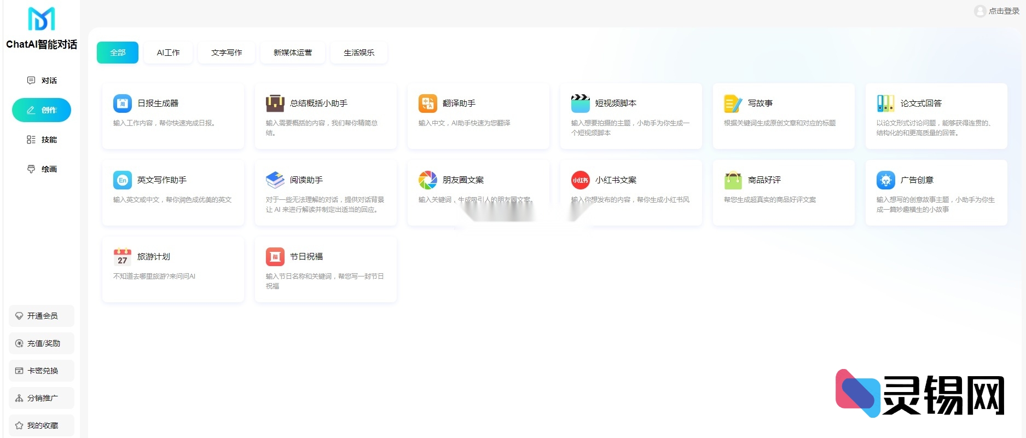The height and width of the screenshot is (438, 1026).
Task: Click 点击登录 to log in
Action: 1004,11
